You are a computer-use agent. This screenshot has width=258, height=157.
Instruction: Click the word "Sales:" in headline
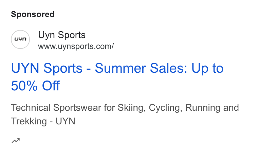pos(168,68)
